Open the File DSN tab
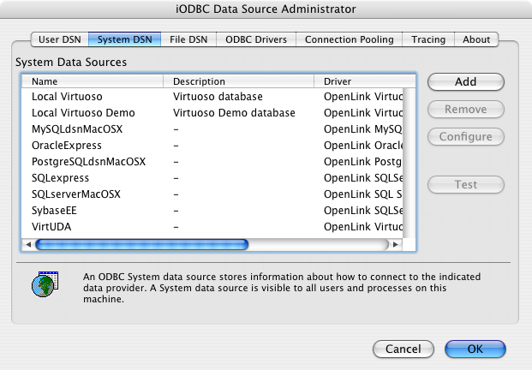532x370 pixels. (188, 39)
